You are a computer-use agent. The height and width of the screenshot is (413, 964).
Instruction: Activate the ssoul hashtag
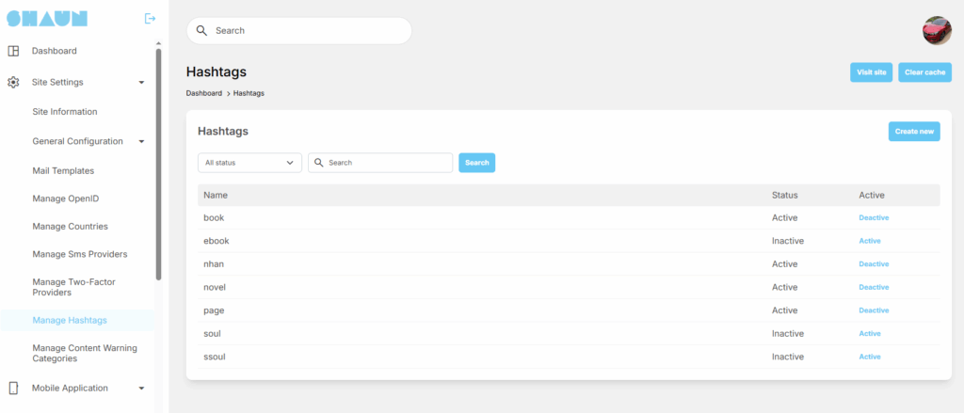(x=869, y=357)
